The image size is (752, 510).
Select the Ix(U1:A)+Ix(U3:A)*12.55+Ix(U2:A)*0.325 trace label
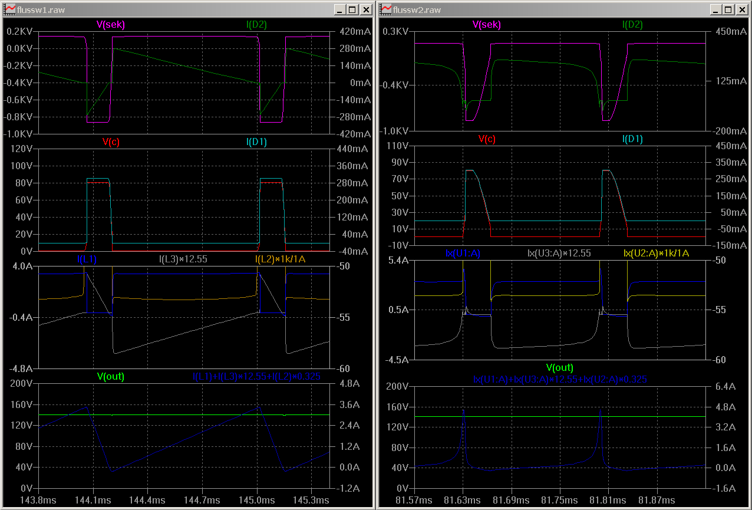click(x=560, y=380)
